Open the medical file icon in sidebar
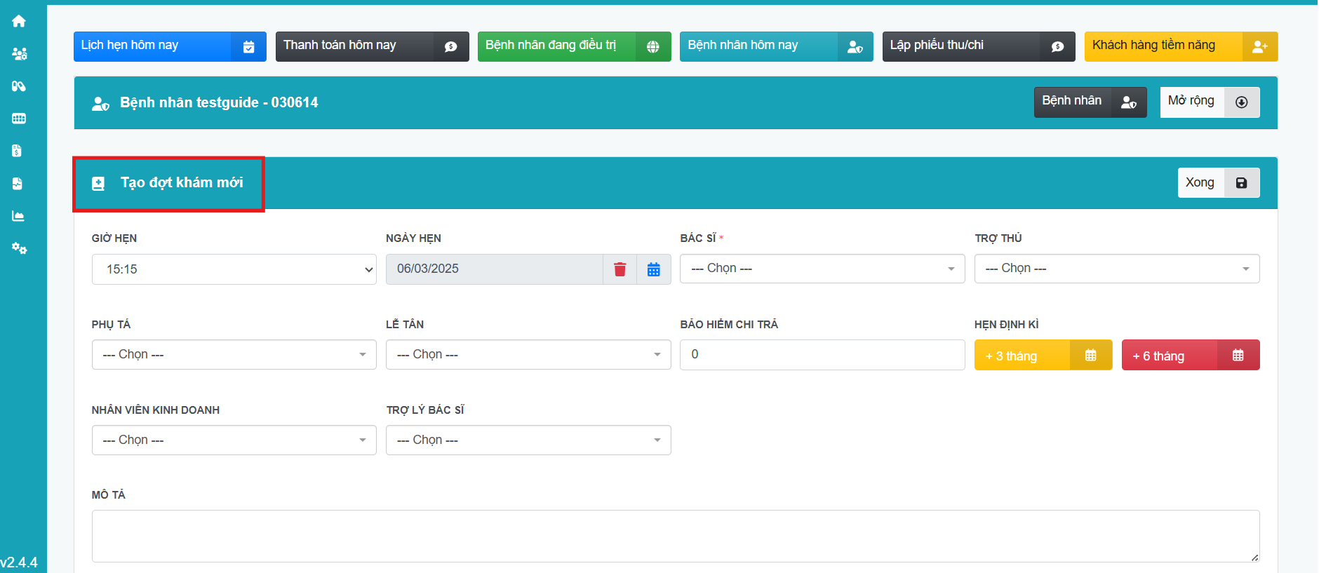The image size is (1319, 573). tap(18, 184)
